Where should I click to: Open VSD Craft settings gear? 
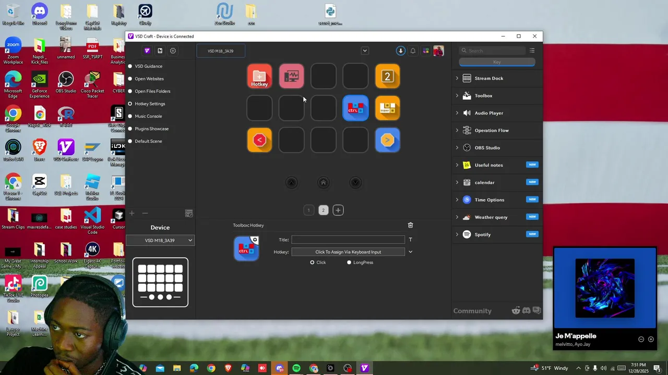173,51
